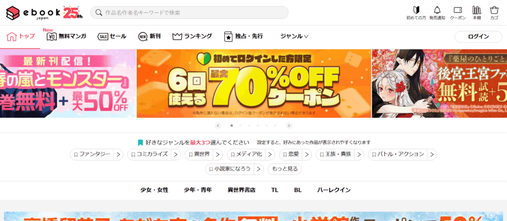Click the ebook japan logo
The height and width of the screenshot is (221, 507).
pyautogui.click(x=44, y=12)
